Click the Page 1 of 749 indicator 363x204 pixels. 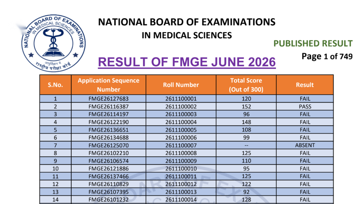[x=327, y=56]
